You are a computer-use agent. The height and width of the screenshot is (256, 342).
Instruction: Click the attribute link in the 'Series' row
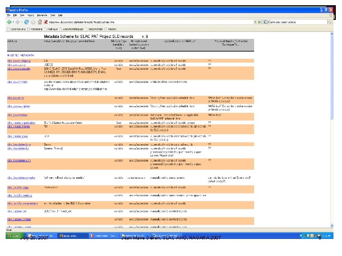[x=19, y=145]
